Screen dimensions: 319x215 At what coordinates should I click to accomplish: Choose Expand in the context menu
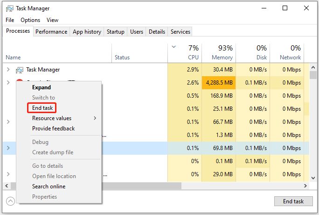coord(42,87)
